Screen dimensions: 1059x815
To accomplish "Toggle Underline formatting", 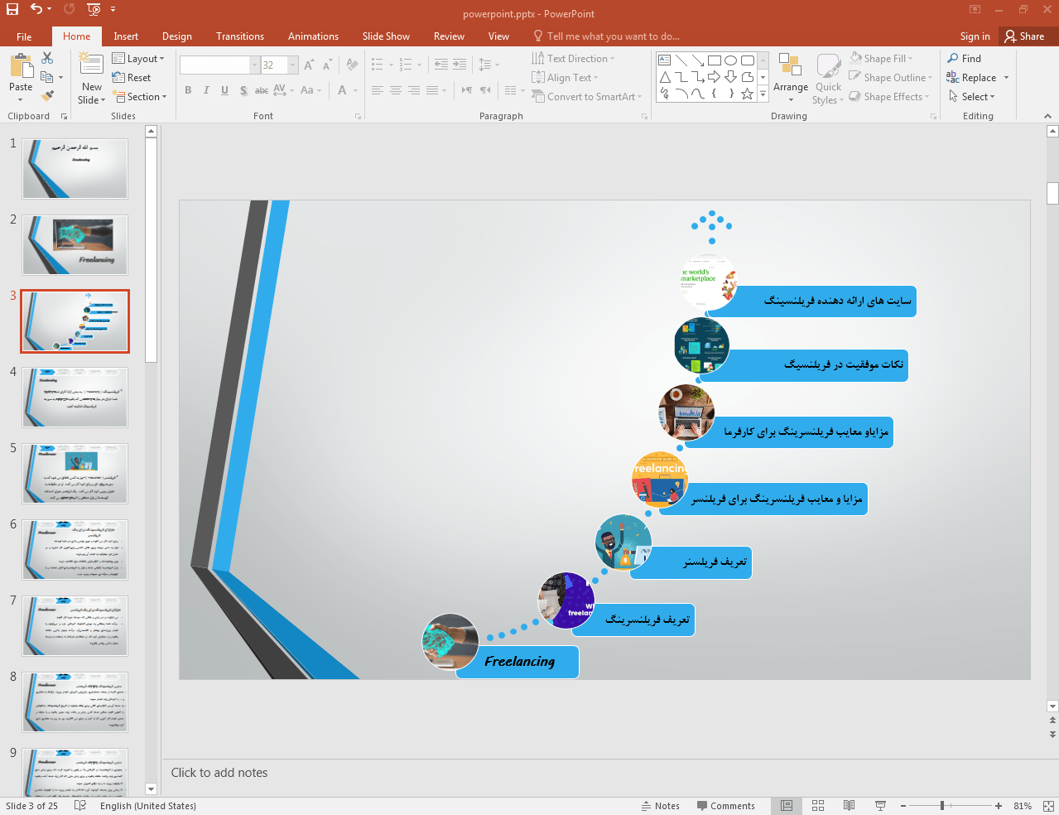I will (x=224, y=90).
